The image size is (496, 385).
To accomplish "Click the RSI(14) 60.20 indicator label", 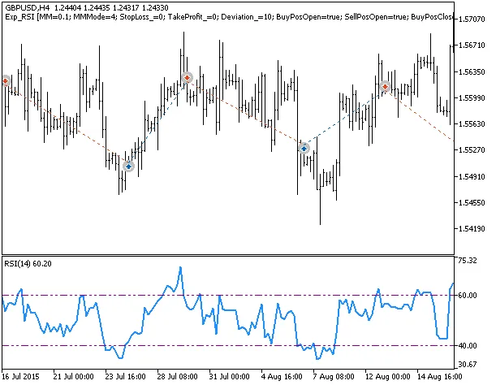I will [28, 264].
